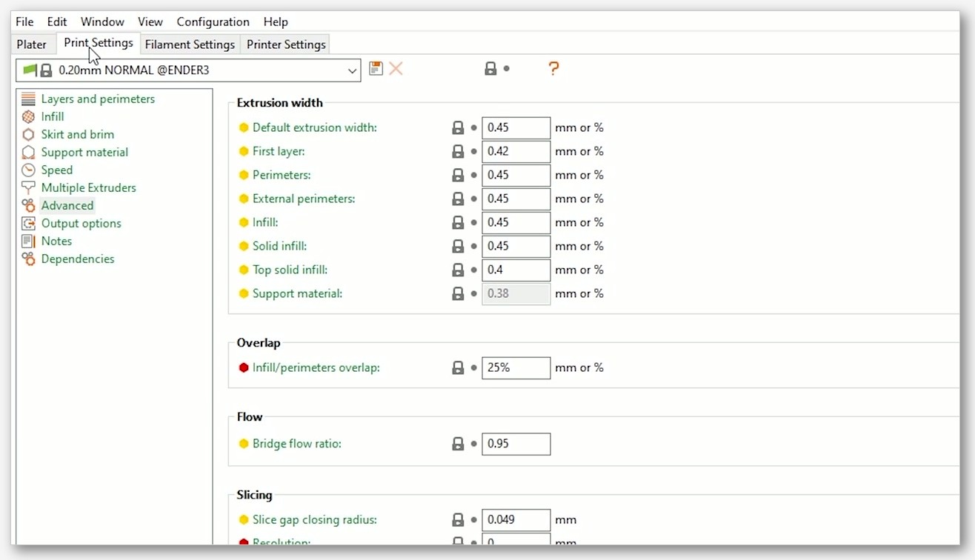This screenshot has width=975, height=560.
Task: Open the Edit menu
Action: coord(56,21)
